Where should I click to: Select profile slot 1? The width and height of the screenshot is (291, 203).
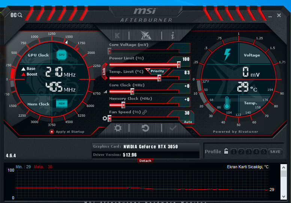[234, 151]
